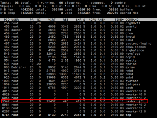Screen dimensions: 157x118
Task: Click PID 6764 in the last row
Action: pyautogui.click(x=6, y=115)
